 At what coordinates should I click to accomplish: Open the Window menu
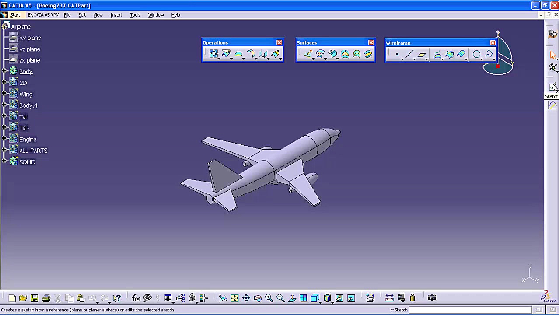156,15
